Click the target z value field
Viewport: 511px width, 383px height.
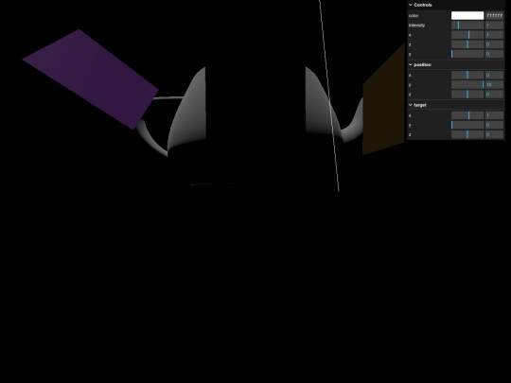(494, 134)
